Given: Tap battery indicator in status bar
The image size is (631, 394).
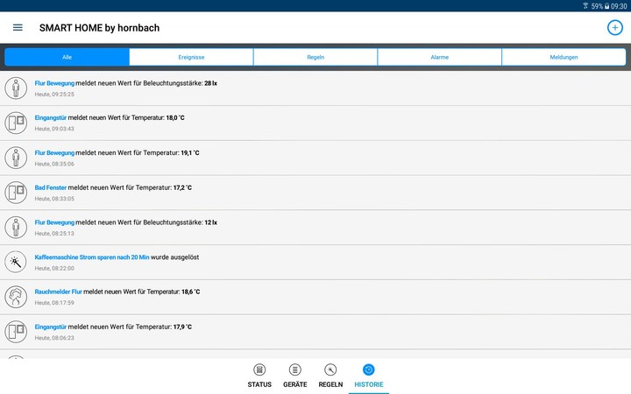Looking at the screenshot, I should pos(606,6).
